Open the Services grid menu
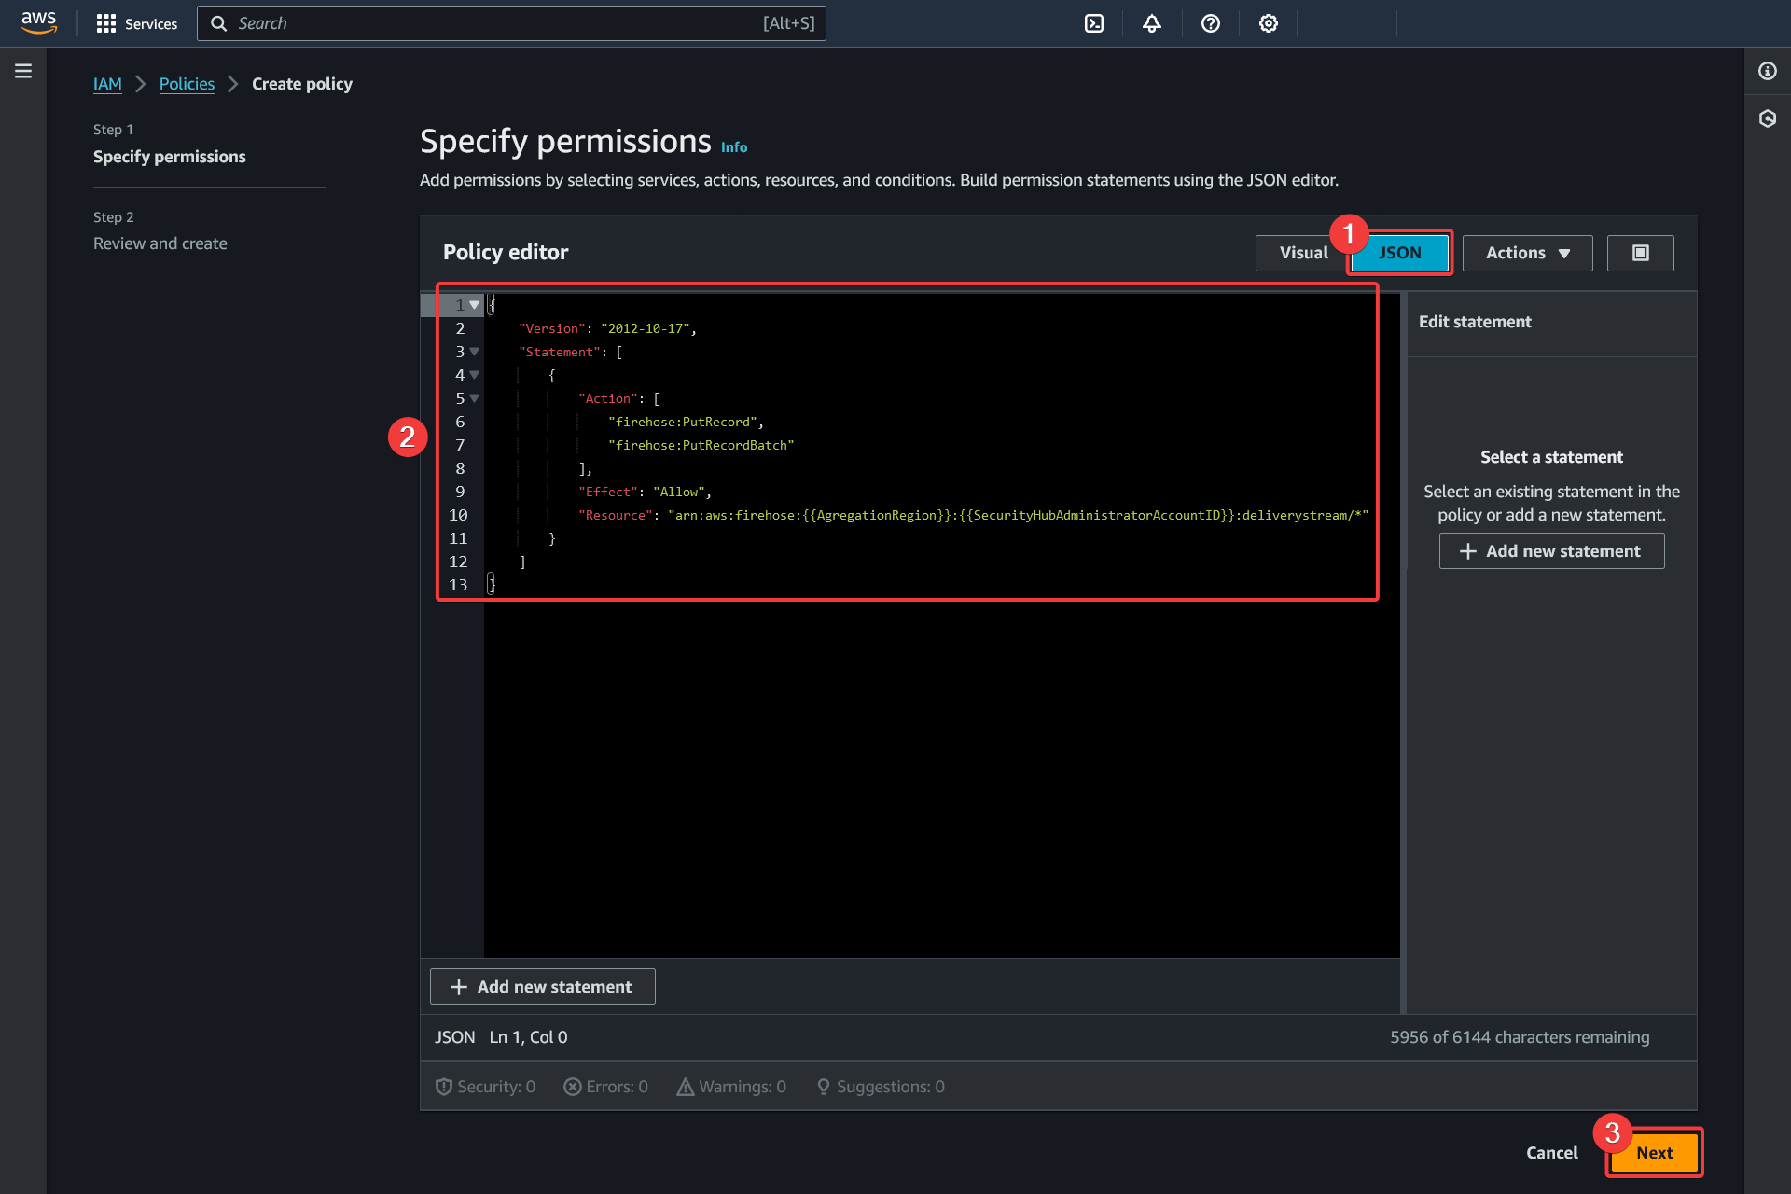Viewport: 1791px width, 1194px height. 106,23
